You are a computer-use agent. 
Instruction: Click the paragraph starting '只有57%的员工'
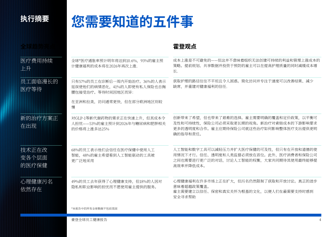[118, 87]
